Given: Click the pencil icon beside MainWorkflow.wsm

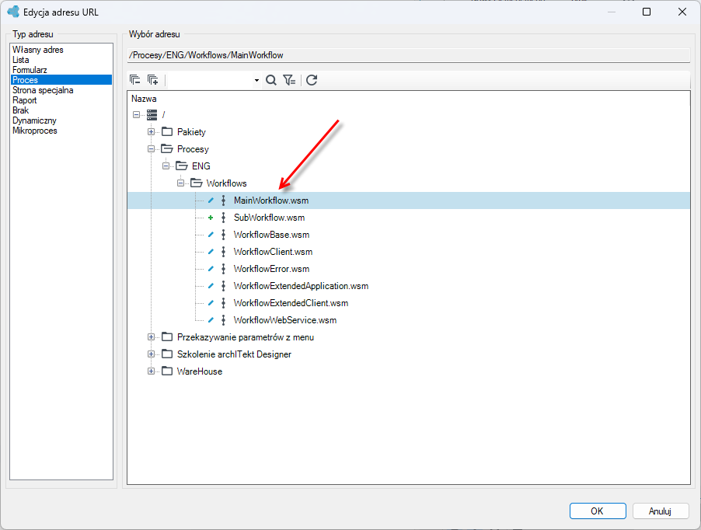Looking at the screenshot, I should 211,200.
